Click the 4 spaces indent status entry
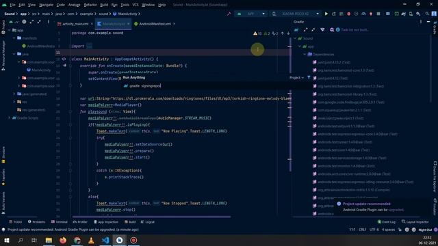Image resolution: width=438 pixels, height=246 pixels. [x=389, y=230]
